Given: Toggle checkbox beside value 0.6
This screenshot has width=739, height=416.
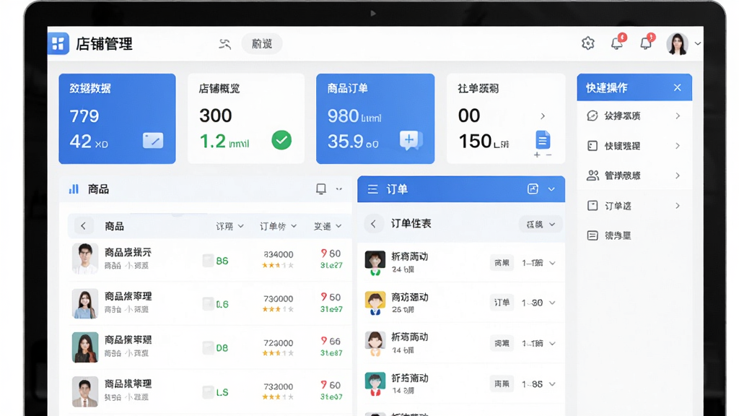Looking at the screenshot, I should [x=208, y=304].
